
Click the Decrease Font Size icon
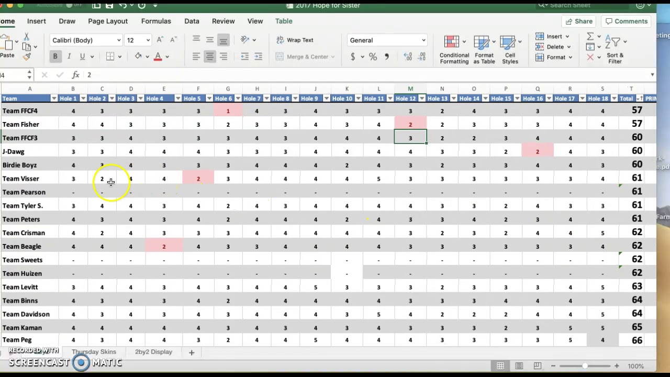(x=173, y=40)
